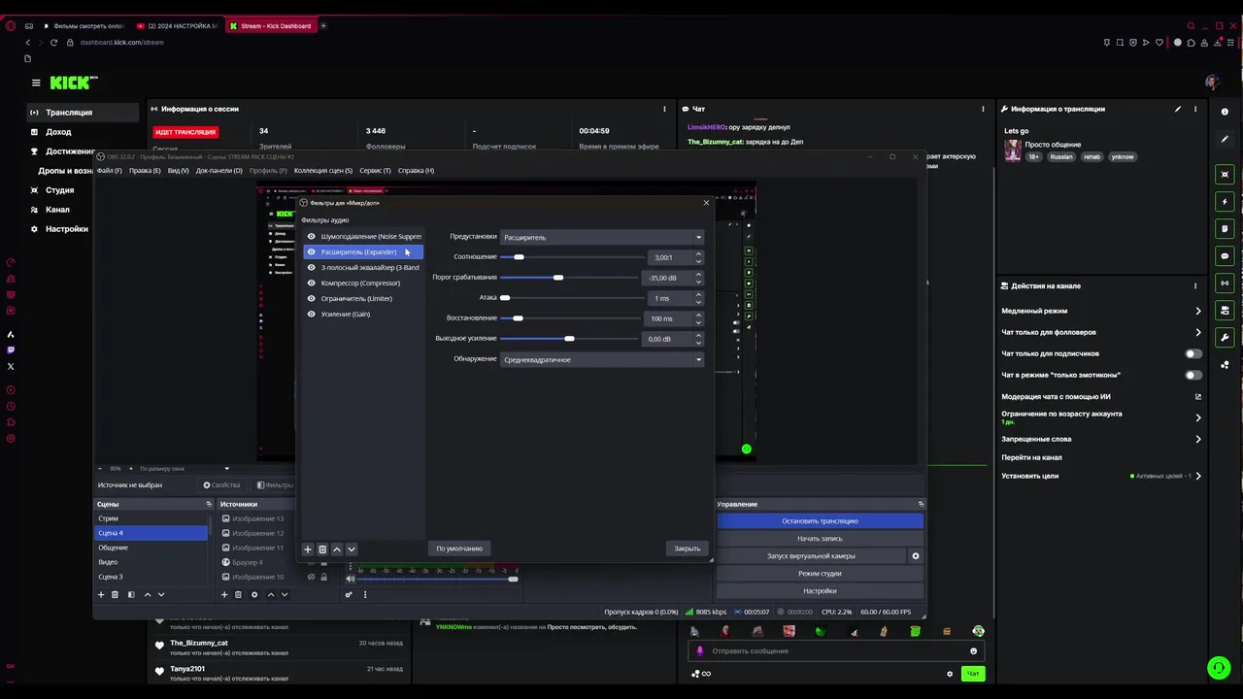
Task: Click the Закрыть button in filters dialog
Action: pyautogui.click(x=688, y=549)
